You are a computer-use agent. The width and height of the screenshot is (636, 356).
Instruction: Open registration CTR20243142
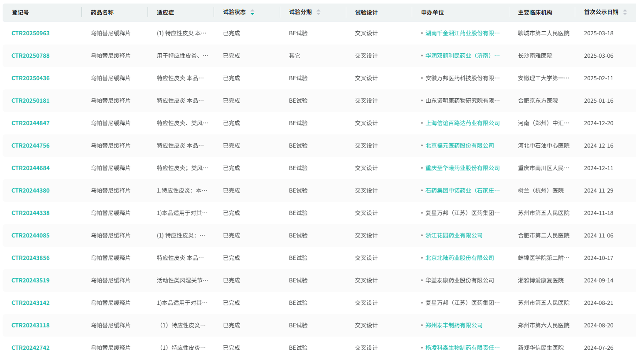tap(30, 303)
